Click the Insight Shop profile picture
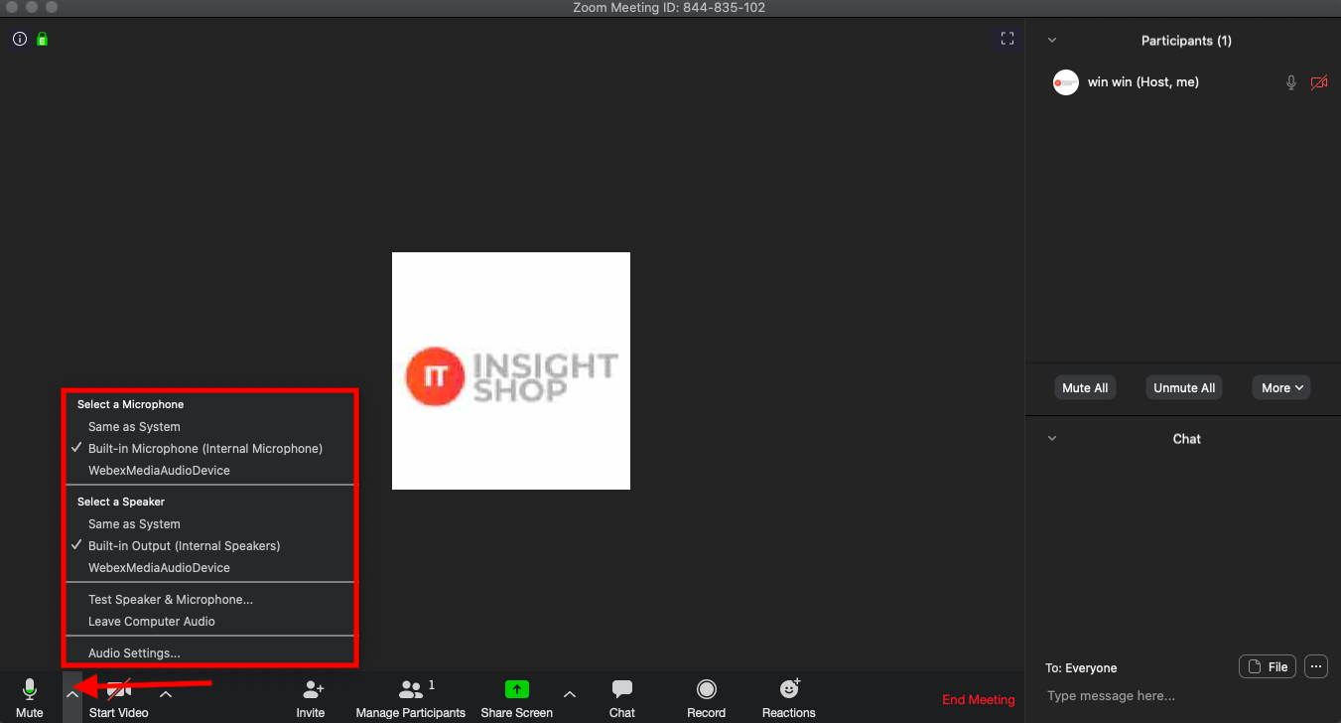Viewport: 1341px width, 723px height. coord(511,370)
